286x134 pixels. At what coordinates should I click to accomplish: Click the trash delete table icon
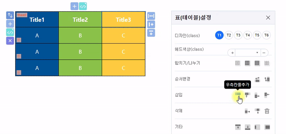(267, 111)
